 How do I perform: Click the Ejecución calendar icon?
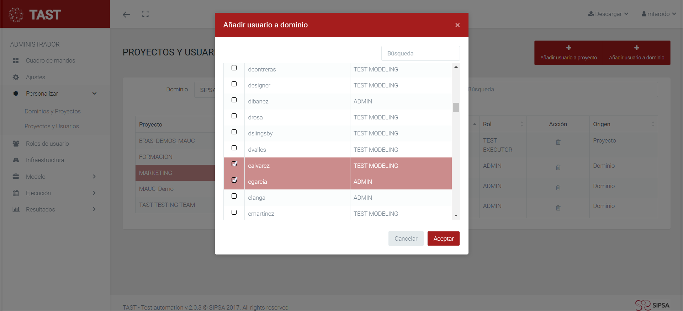tap(16, 193)
